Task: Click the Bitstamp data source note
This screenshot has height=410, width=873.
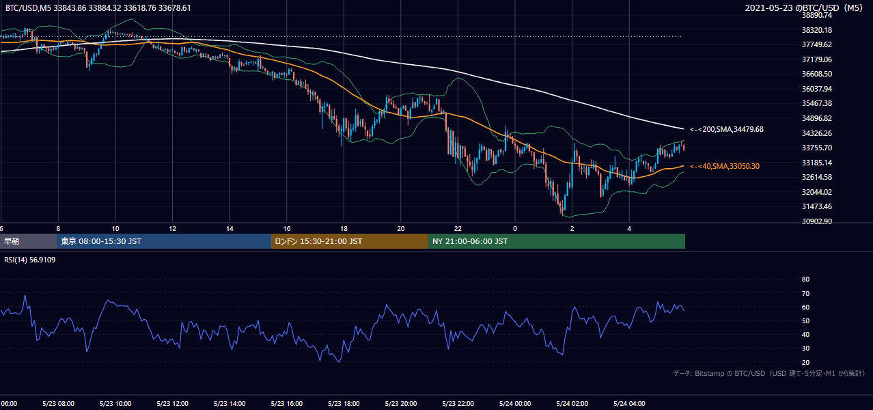Action: click(x=769, y=373)
